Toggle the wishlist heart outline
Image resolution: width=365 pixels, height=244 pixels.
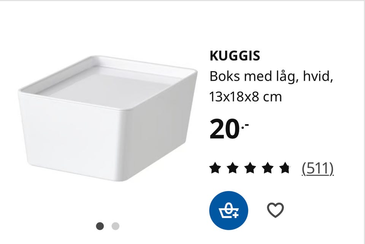click(x=275, y=210)
